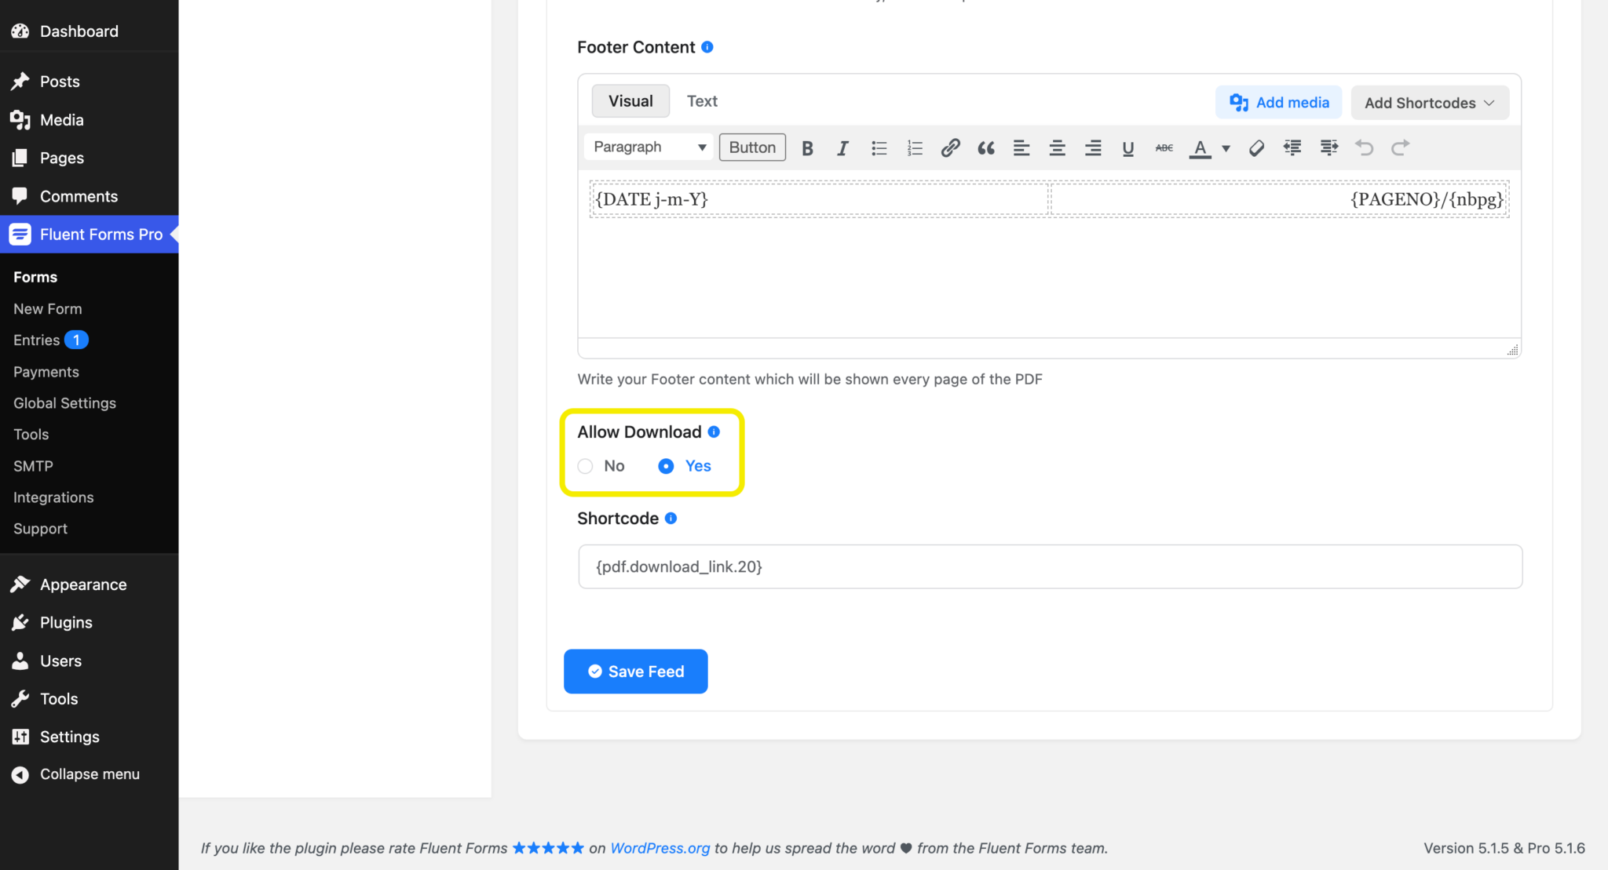Open Users menu

(89, 661)
